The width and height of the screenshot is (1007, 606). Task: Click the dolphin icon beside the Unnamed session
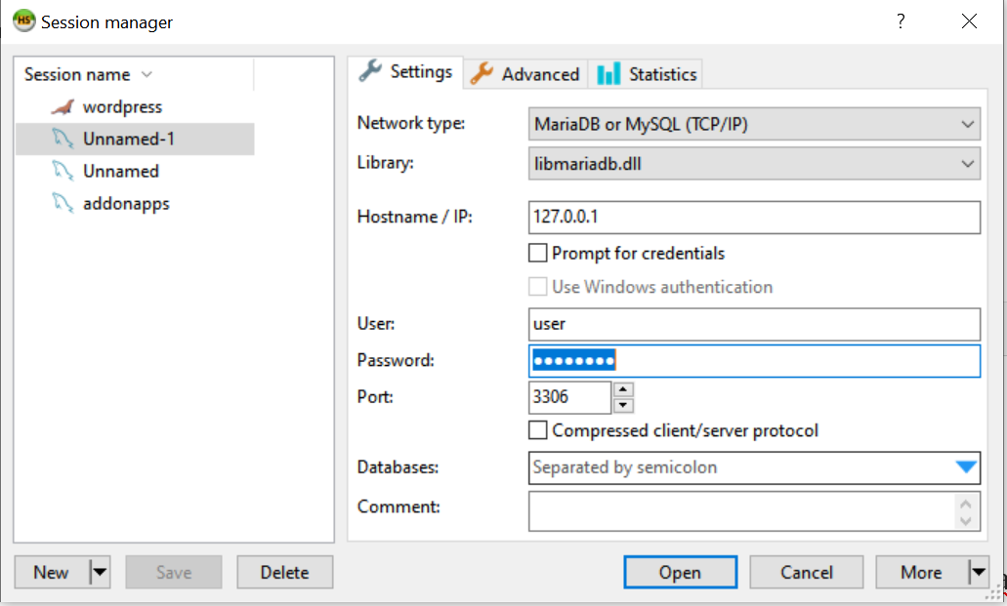[x=63, y=171]
